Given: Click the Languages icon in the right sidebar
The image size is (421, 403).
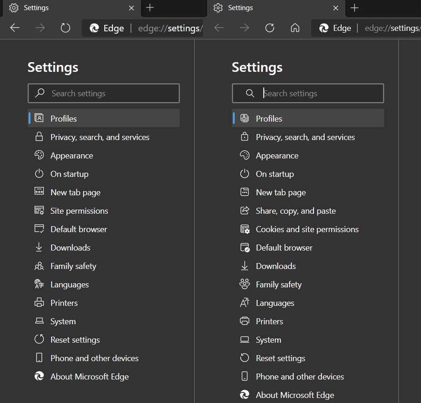Looking at the screenshot, I should click(244, 303).
